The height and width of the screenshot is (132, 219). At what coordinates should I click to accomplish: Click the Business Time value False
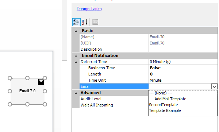coord(183,68)
